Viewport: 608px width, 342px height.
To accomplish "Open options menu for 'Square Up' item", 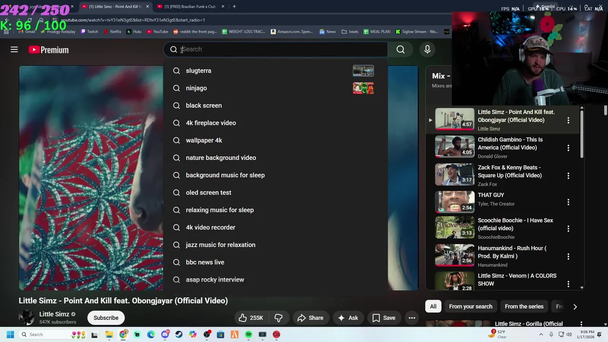I will (x=568, y=176).
